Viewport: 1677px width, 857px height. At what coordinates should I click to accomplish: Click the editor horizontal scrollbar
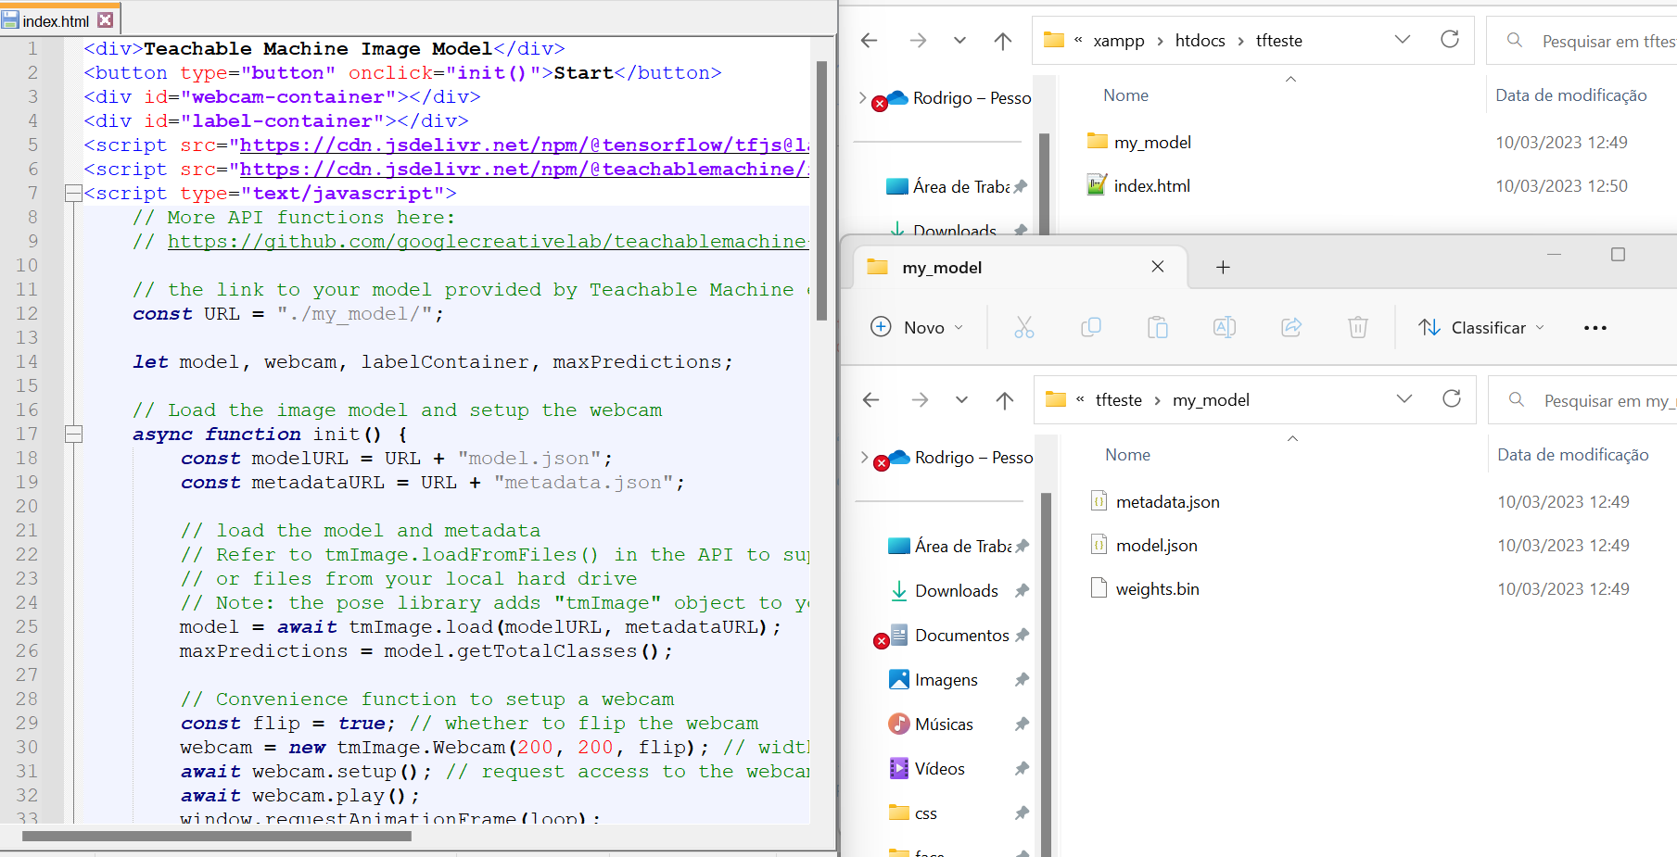point(217,837)
